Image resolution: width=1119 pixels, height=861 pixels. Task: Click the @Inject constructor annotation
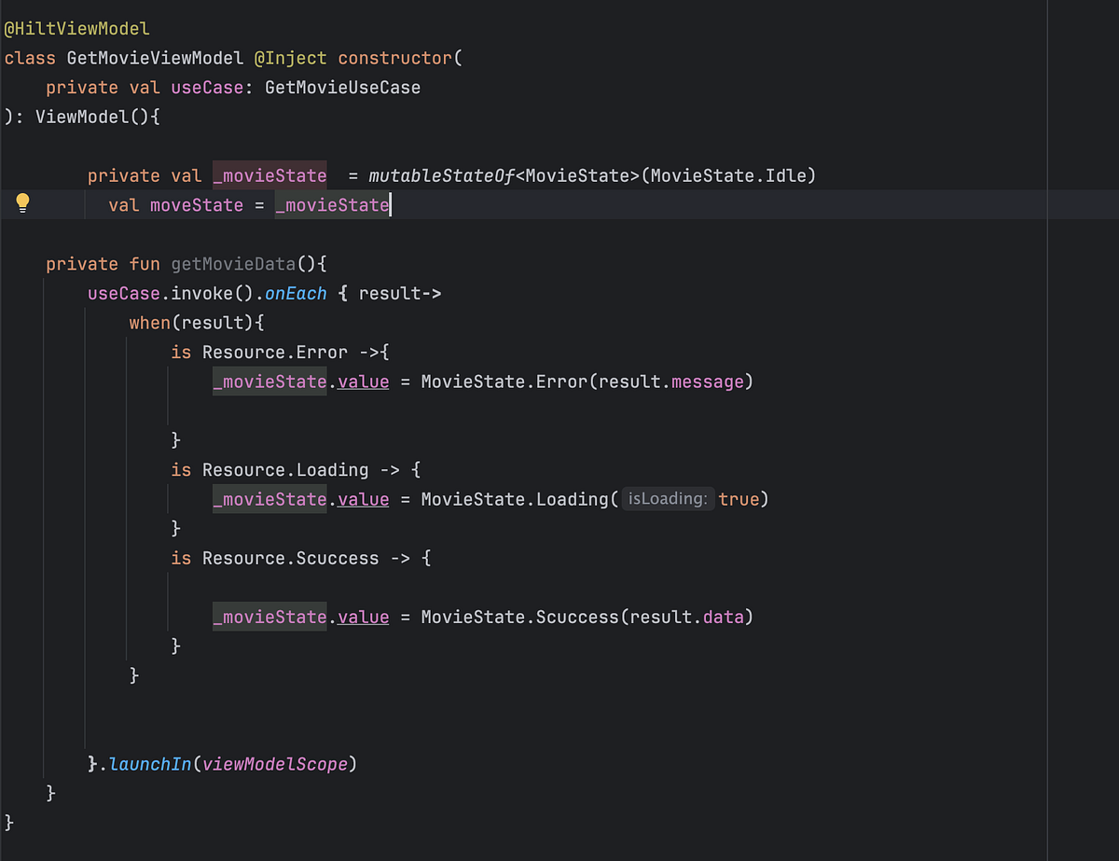pyautogui.click(x=291, y=57)
